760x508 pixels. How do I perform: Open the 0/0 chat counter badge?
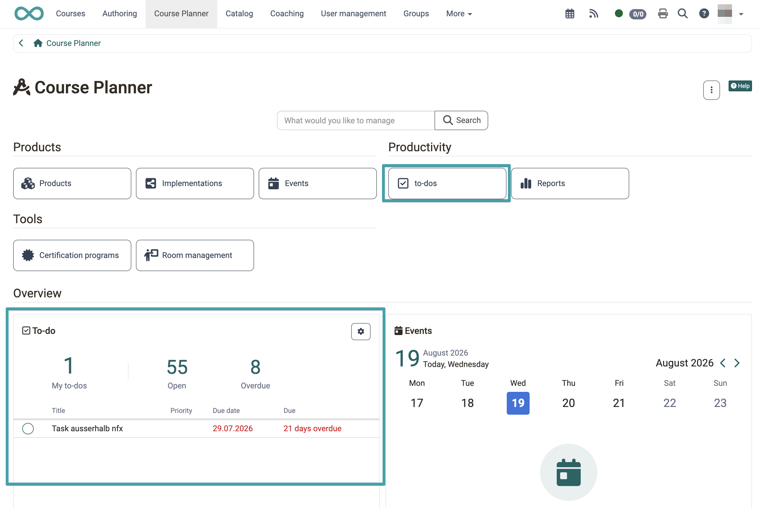point(638,14)
